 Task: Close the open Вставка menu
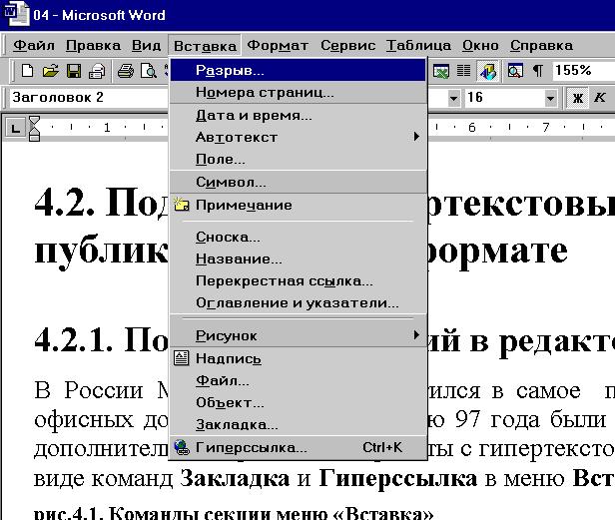[x=205, y=46]
